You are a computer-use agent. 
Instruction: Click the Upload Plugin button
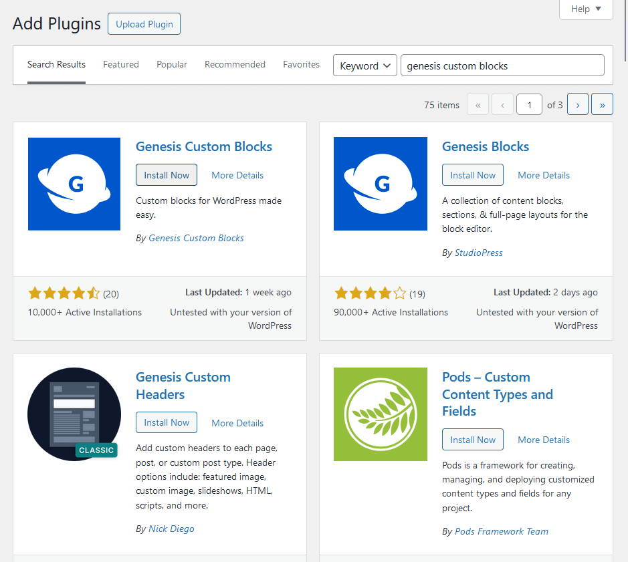tap(144, 24)
